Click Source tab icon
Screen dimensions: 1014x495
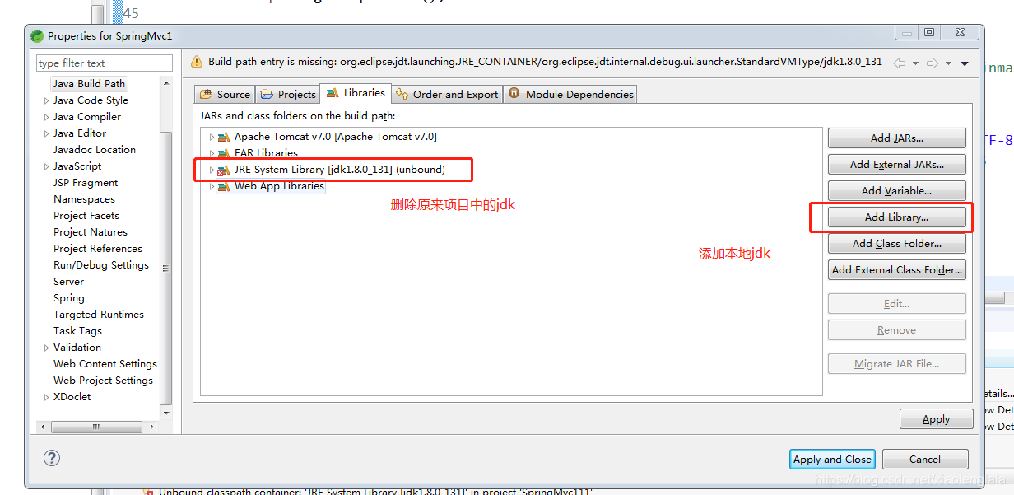[x=206, y=94]
